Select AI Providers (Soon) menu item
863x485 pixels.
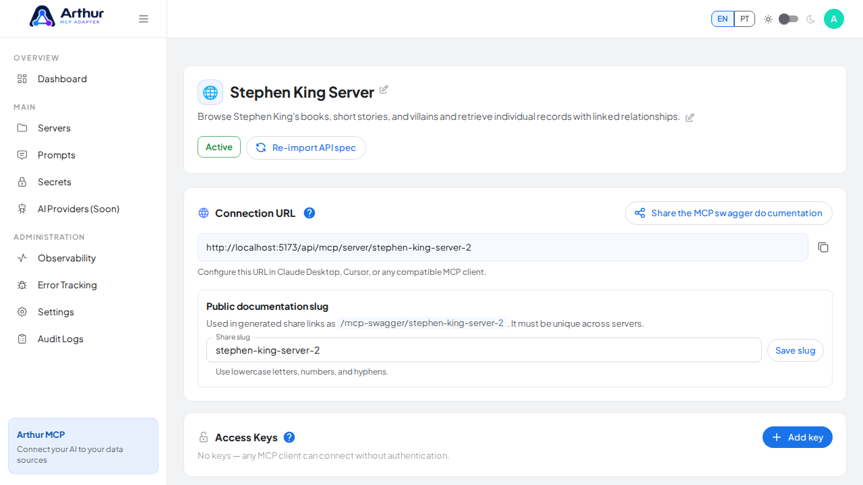pyautogui.click(x=84, y=209)
